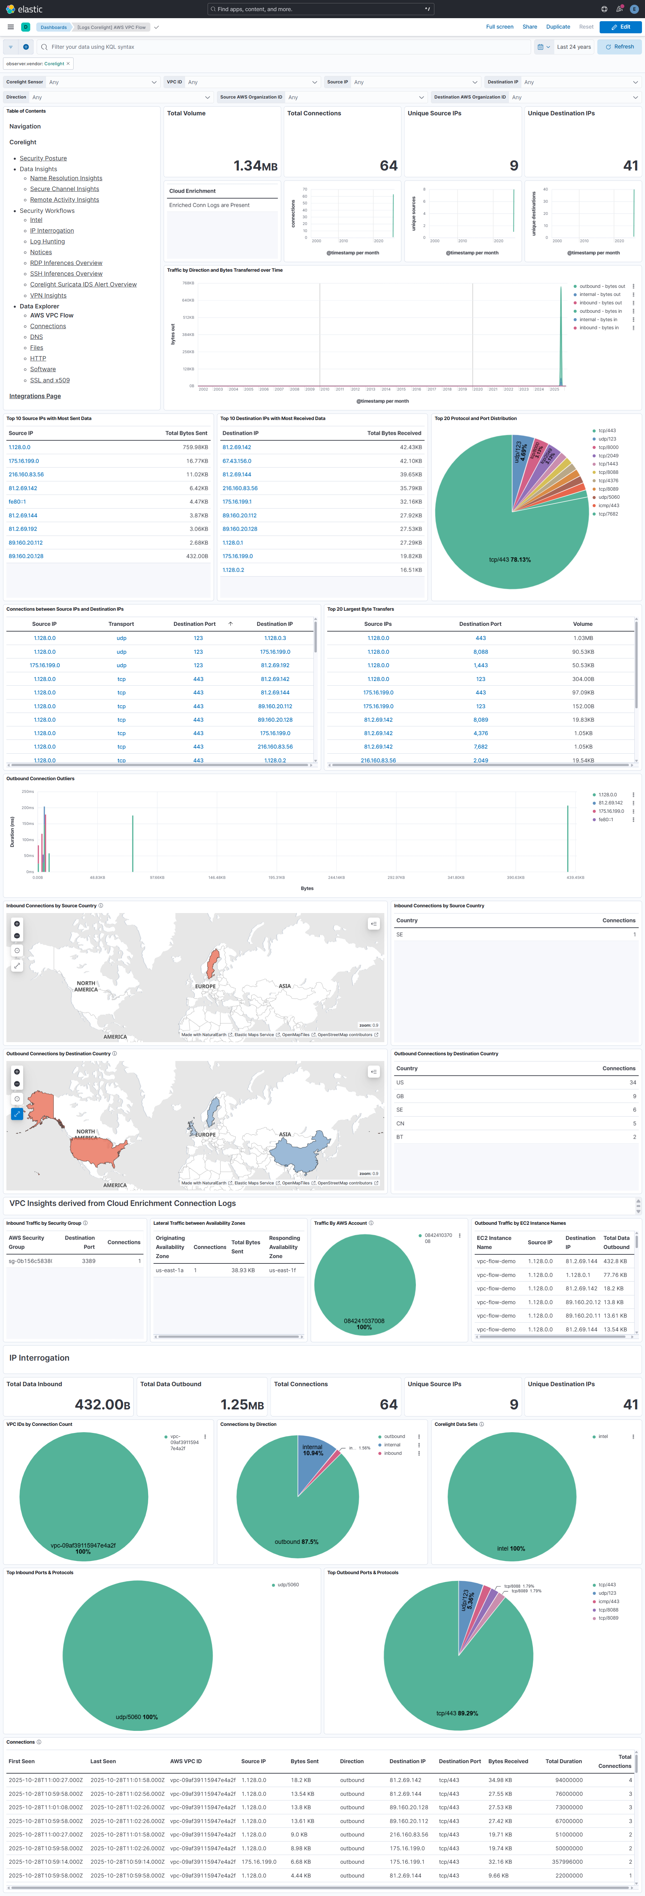Open the notifications bell in the top bar
Screen dimensions: 645x1896
[618, 8]
